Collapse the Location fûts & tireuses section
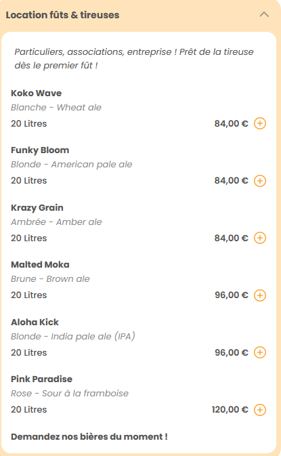 point(264,14)
